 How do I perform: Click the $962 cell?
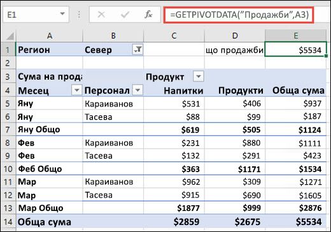(174, 182)
